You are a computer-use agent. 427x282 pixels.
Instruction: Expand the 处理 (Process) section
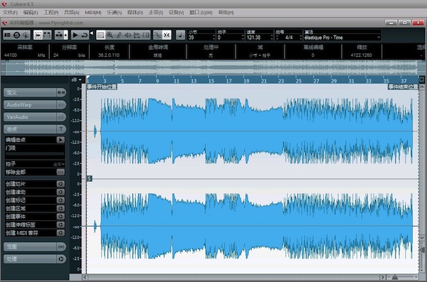35,259
